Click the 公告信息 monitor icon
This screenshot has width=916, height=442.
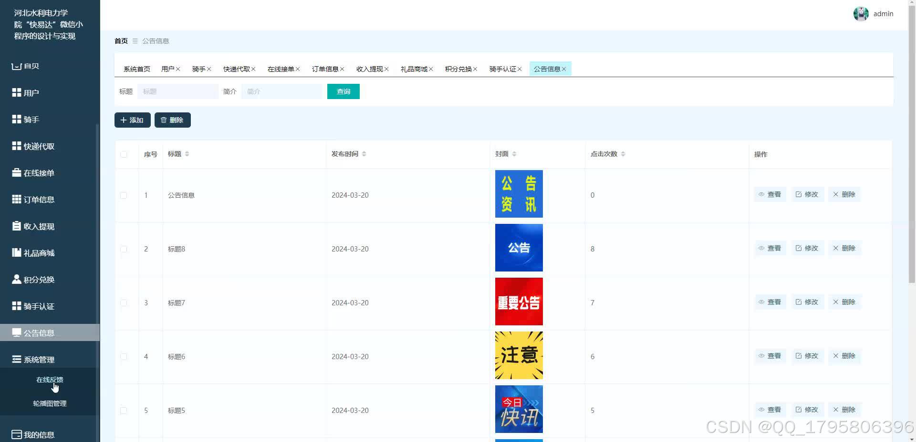pyautogui.click(x=17, y=332)
